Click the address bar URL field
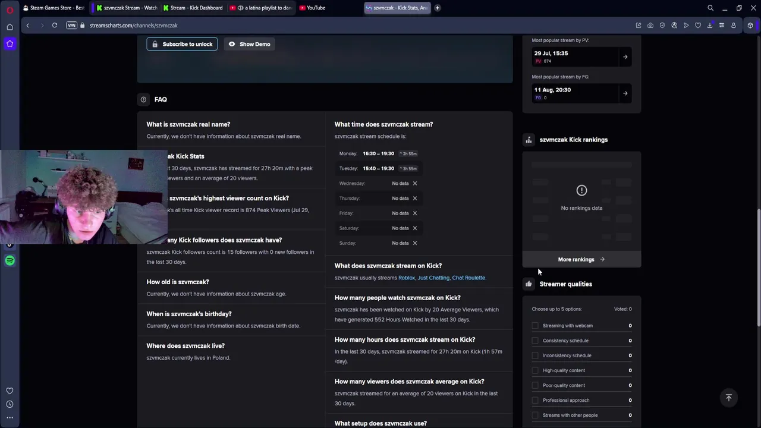 click(357, 26)
